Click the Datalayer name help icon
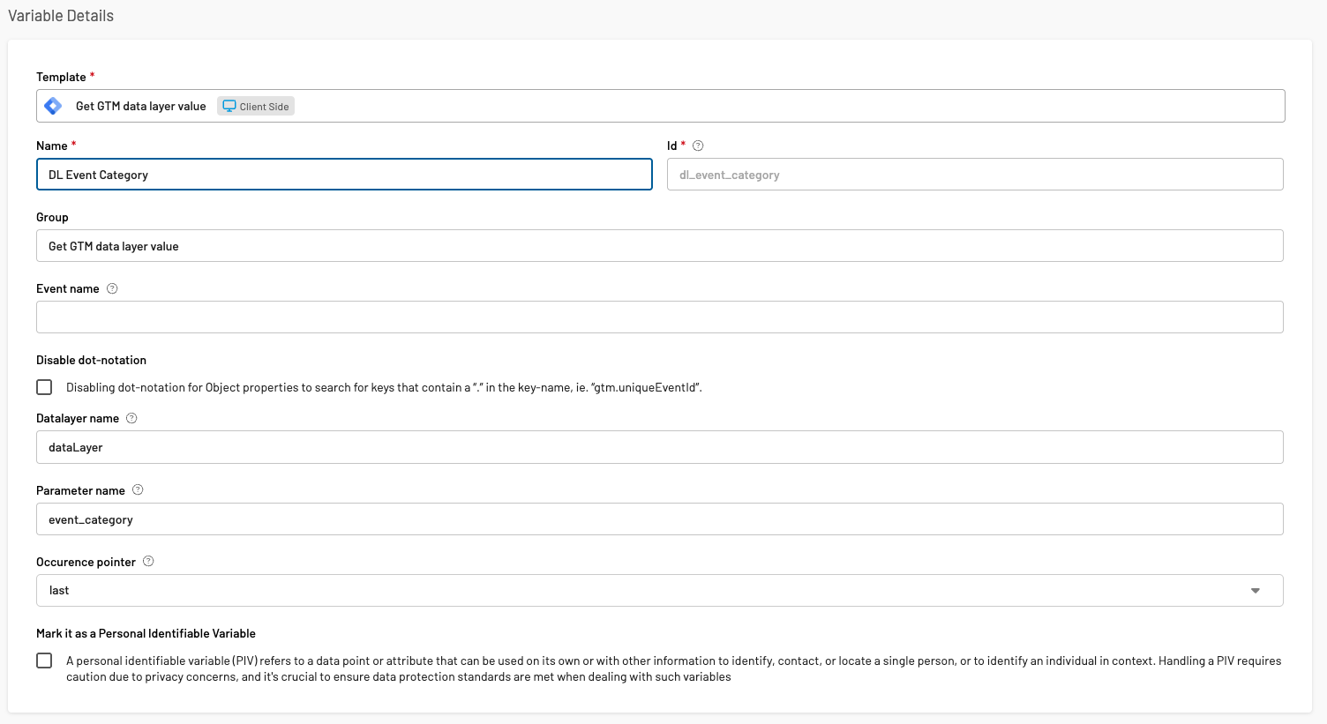Image resolution: width=1327 pixels, height=724 pixels. [x=131, y=418]
